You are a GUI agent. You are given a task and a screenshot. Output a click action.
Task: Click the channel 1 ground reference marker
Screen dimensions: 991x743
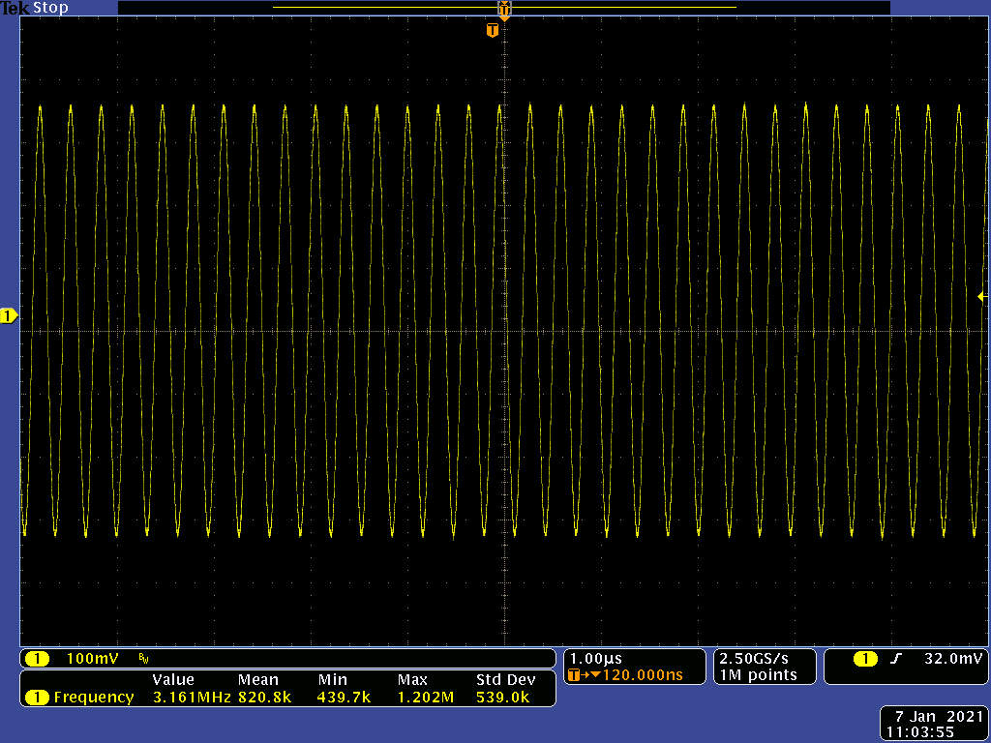pyautogui.click(x=9, y=316)
